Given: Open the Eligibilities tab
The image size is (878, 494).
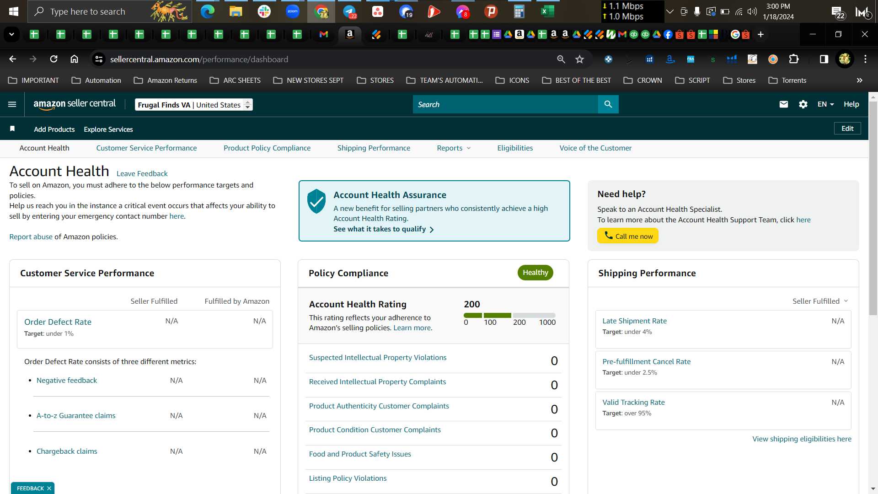Looking at the screenshot, I should [515, 148].
